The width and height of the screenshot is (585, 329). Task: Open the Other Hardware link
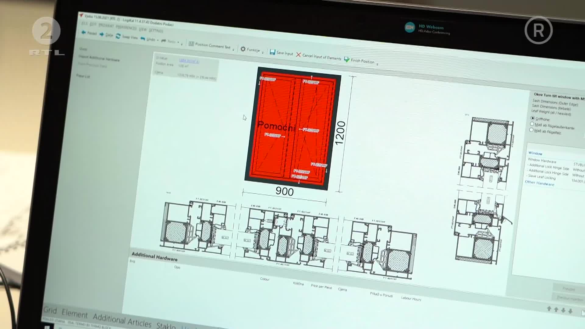click(539, 183)
